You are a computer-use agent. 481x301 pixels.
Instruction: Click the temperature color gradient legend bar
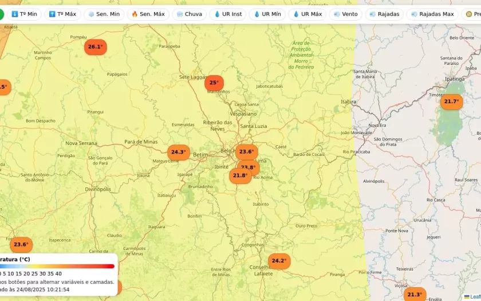click(57, 266)
